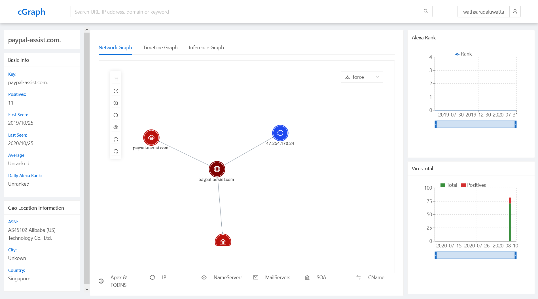The width and height of the screenshot is (538, 299).
Task: Expand the user profile menu for wathsaradaluwatta
Action: [515, 11]
